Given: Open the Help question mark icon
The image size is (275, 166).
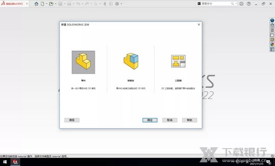Looking at the screenshot, I should click(249, 4).
